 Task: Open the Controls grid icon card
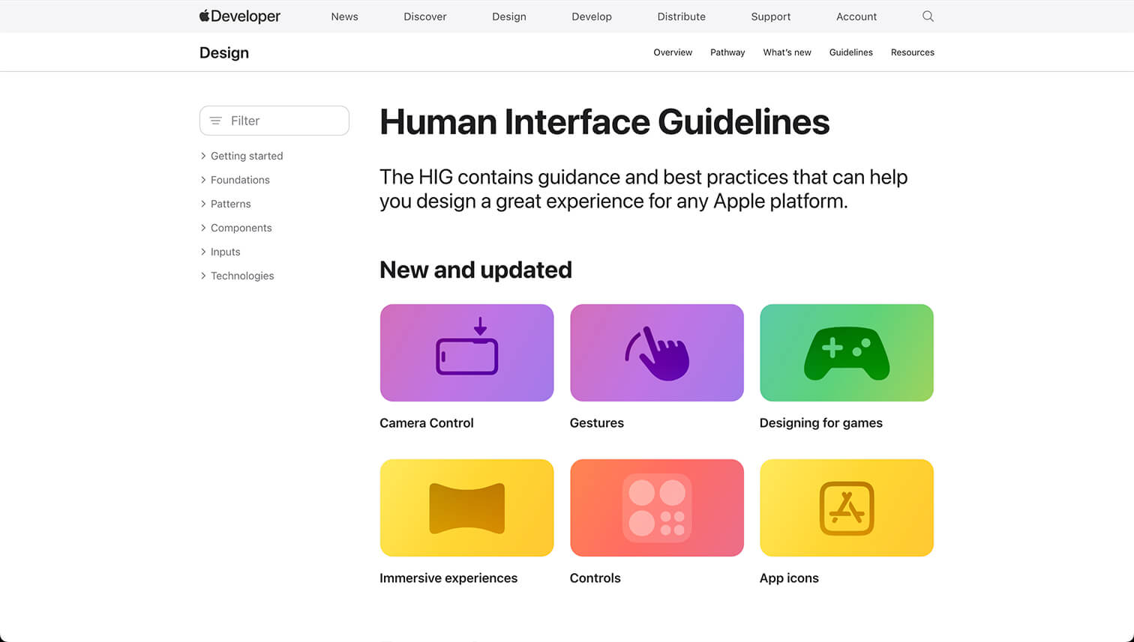[657, 508]
